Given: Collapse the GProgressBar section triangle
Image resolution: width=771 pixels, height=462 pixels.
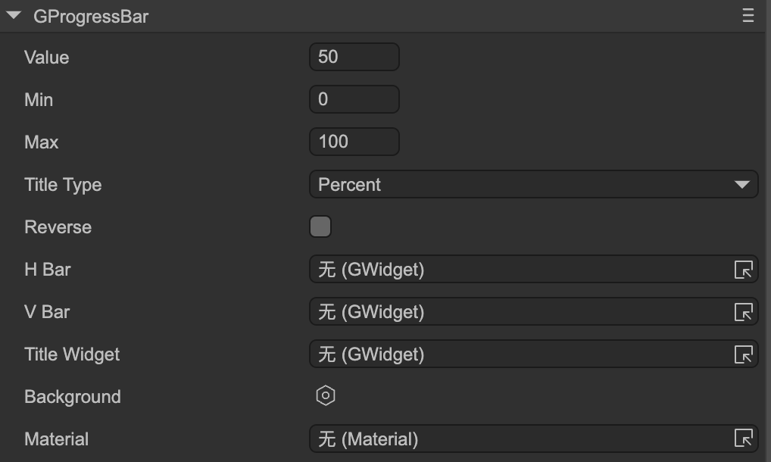Looking at the screenshot, I should coord(14,16).
